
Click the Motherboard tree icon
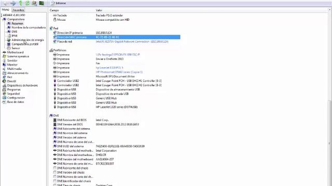pos(5,52)
